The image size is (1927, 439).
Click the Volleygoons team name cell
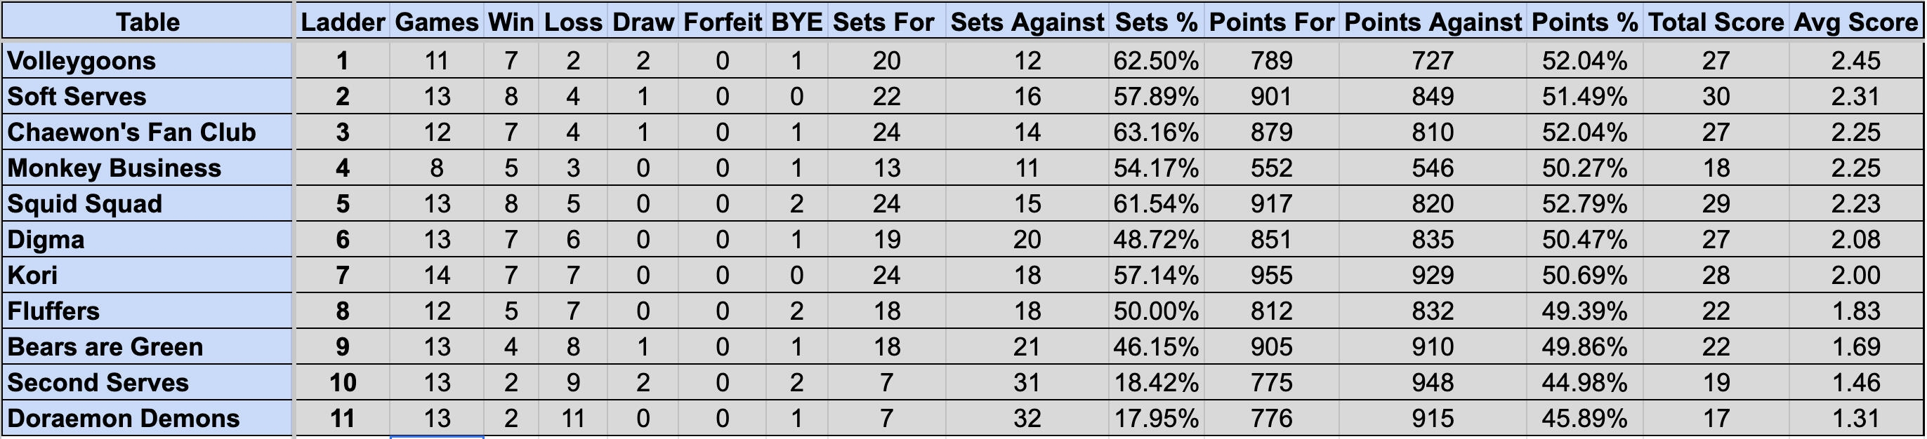(147, 60)
